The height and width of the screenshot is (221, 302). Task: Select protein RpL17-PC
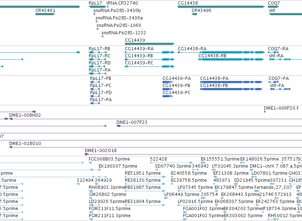[101, 86]
